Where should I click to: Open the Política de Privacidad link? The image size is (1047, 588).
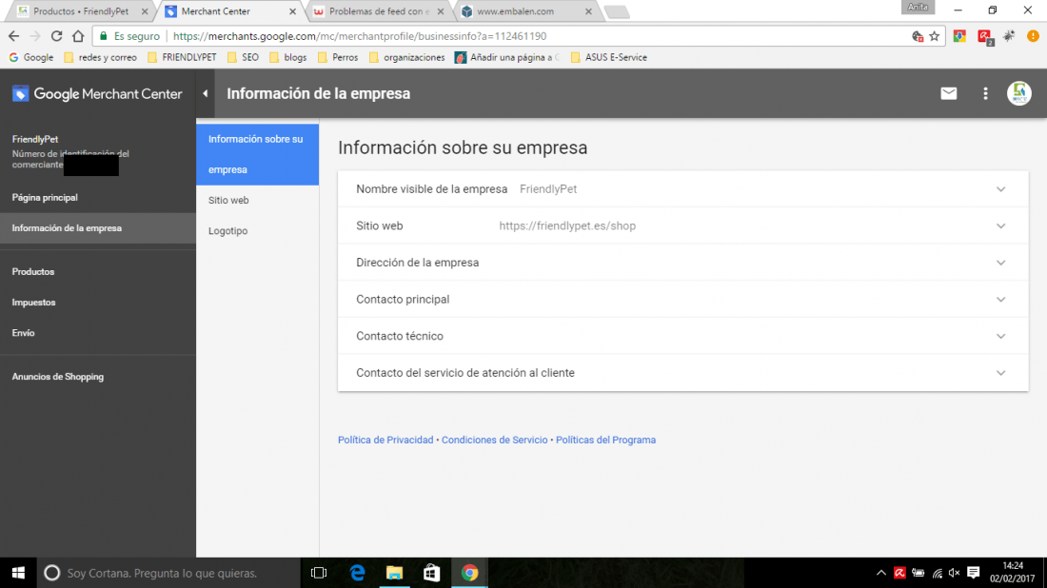click(385, 440)
